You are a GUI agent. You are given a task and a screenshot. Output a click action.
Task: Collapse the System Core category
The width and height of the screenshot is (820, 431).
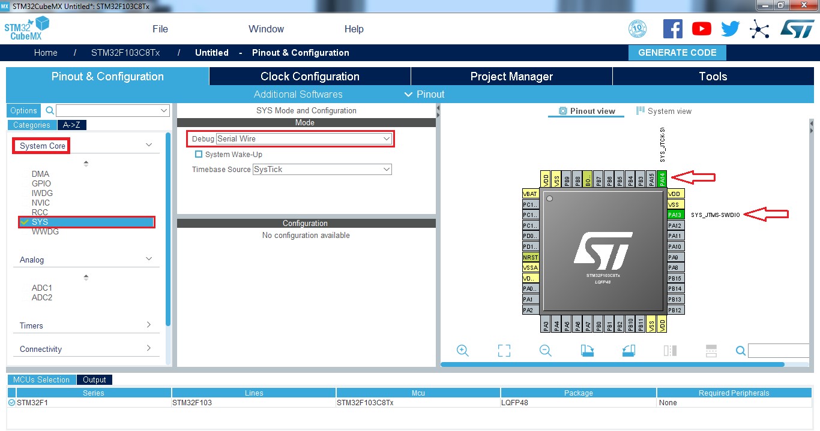148,144
